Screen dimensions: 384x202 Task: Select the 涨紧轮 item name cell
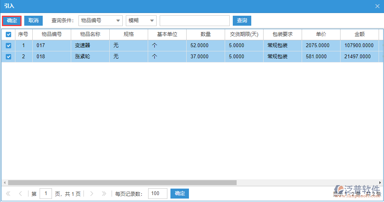coord(90,57)
